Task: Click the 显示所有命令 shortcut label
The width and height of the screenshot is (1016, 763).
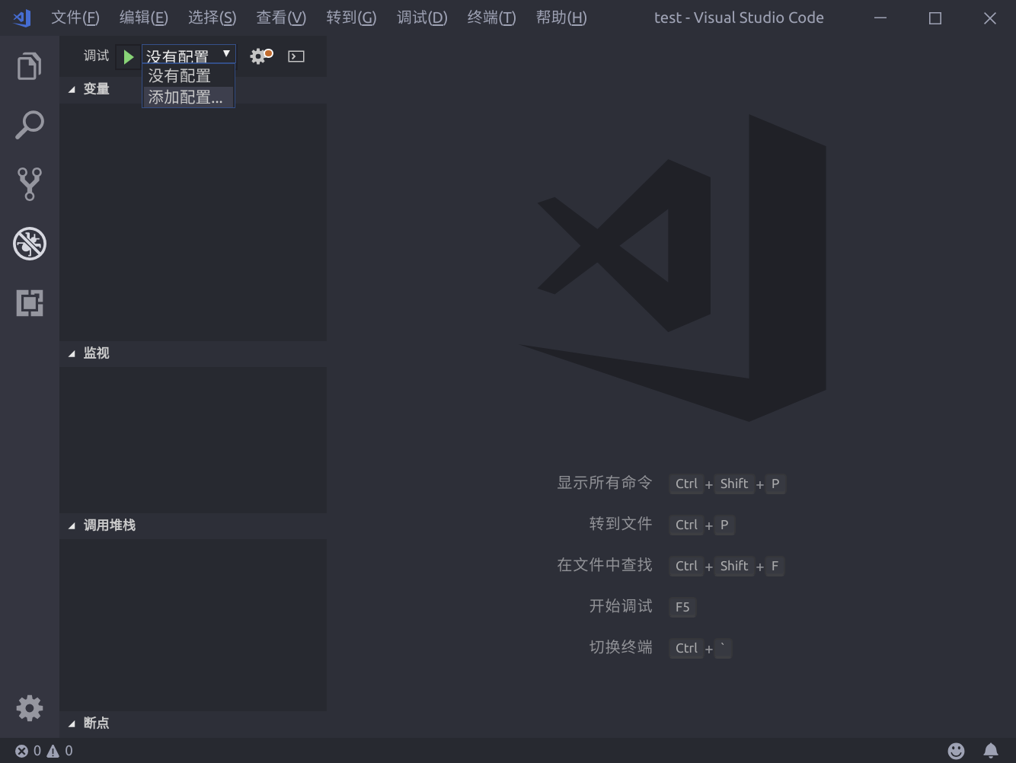Action: (x=605, y=483)
